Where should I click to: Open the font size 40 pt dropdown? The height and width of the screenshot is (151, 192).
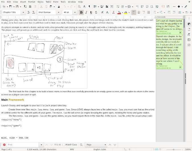75,12
